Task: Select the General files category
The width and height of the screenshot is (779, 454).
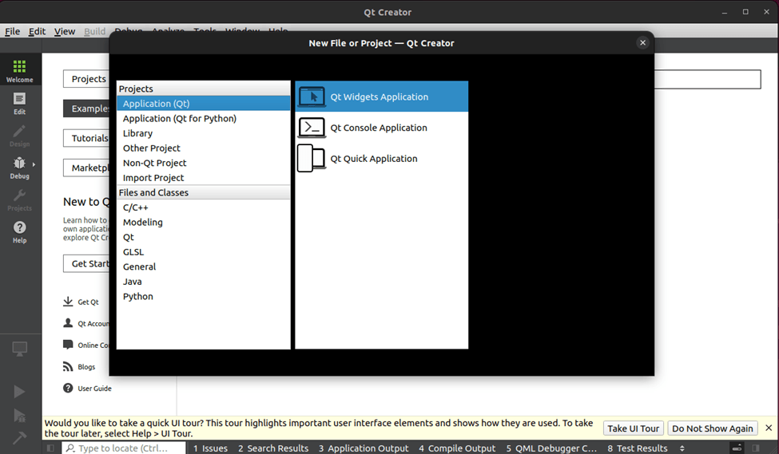Action: coord(204,266)
